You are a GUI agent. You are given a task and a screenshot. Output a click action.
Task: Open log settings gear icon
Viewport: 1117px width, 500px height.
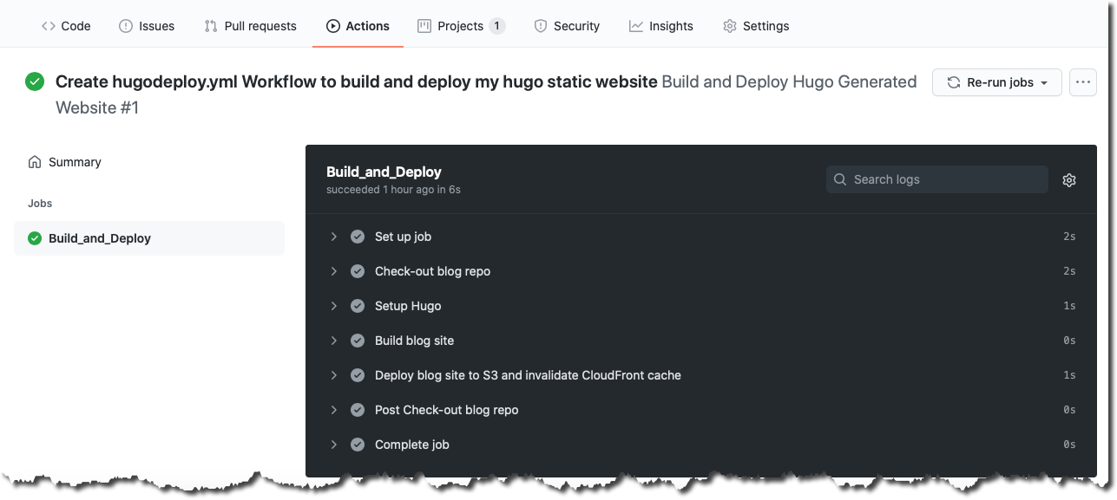(x=1069, y=180)
